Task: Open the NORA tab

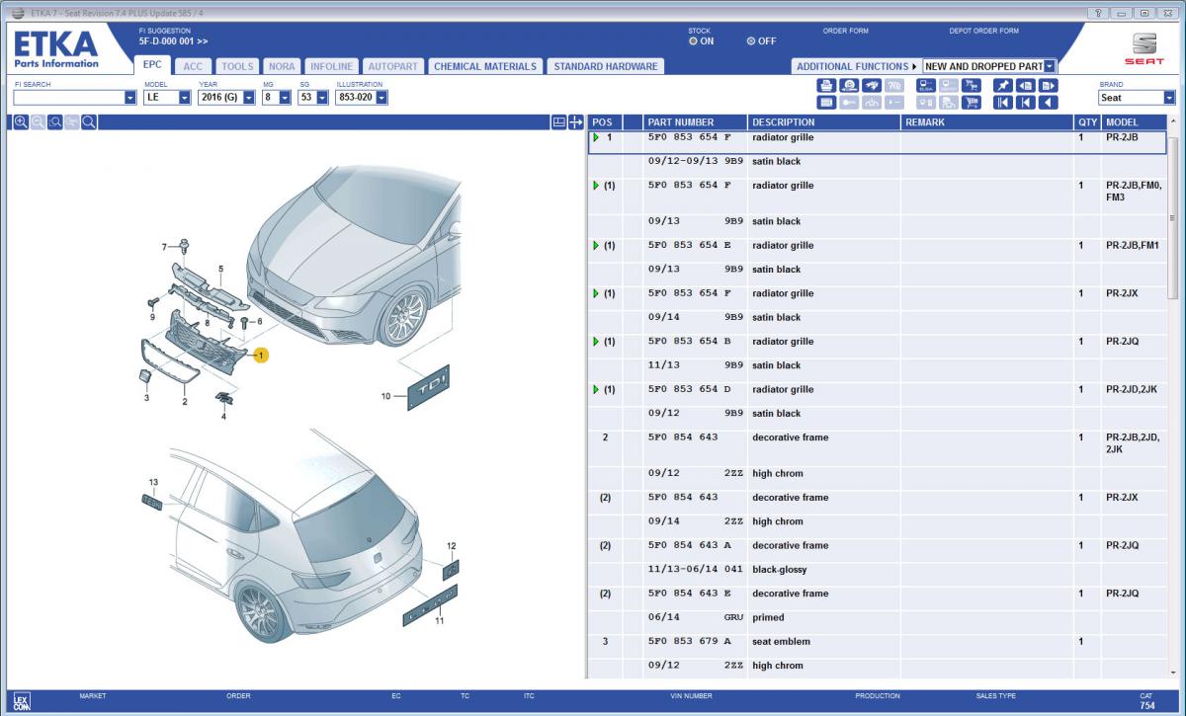Action: (282, 66)
